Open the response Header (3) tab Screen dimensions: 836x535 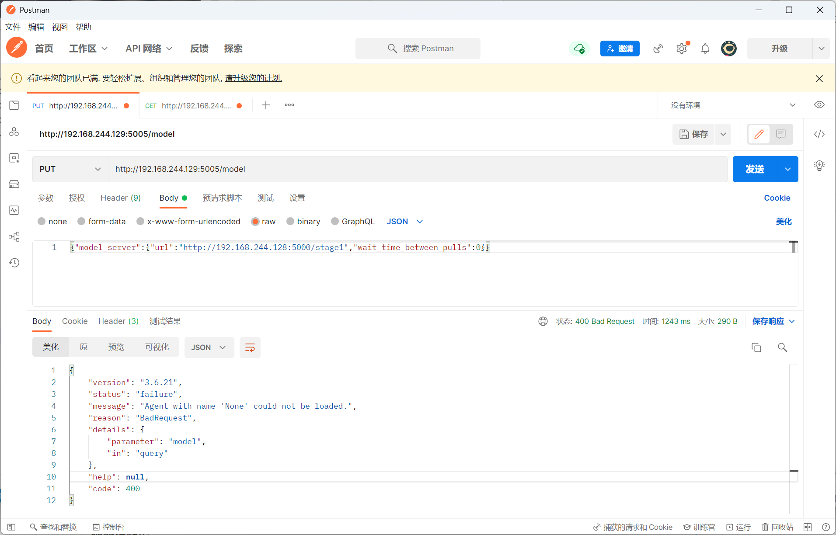click(x=118, y=321)
